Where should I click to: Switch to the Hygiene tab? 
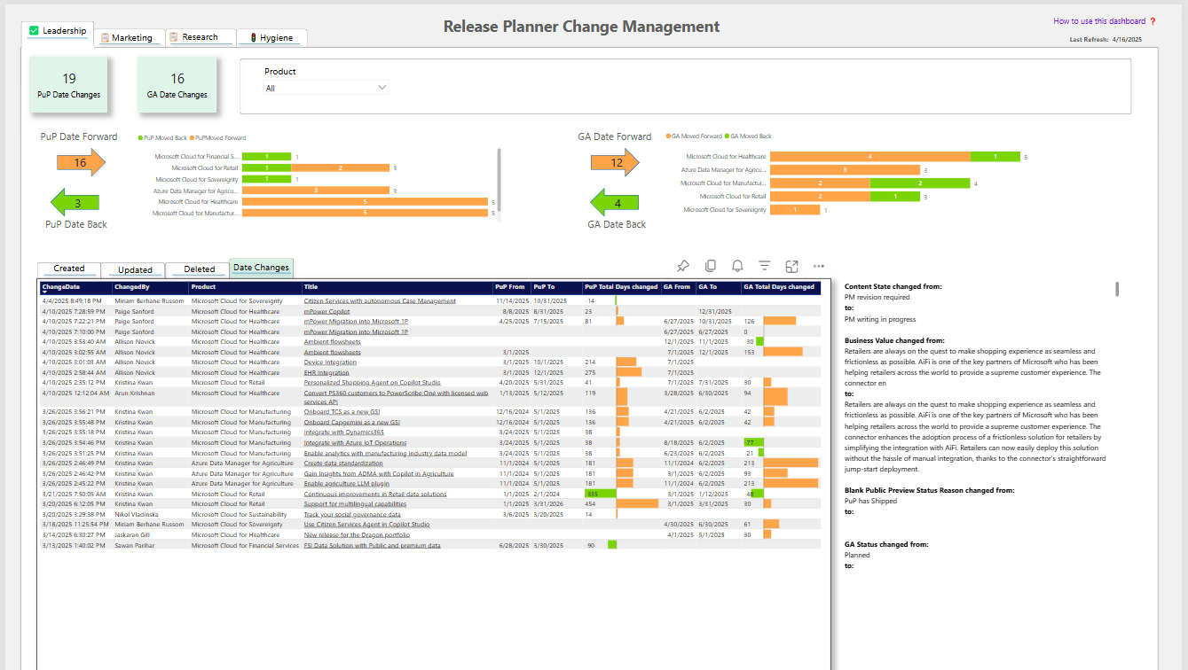click(x=271, y=38)
